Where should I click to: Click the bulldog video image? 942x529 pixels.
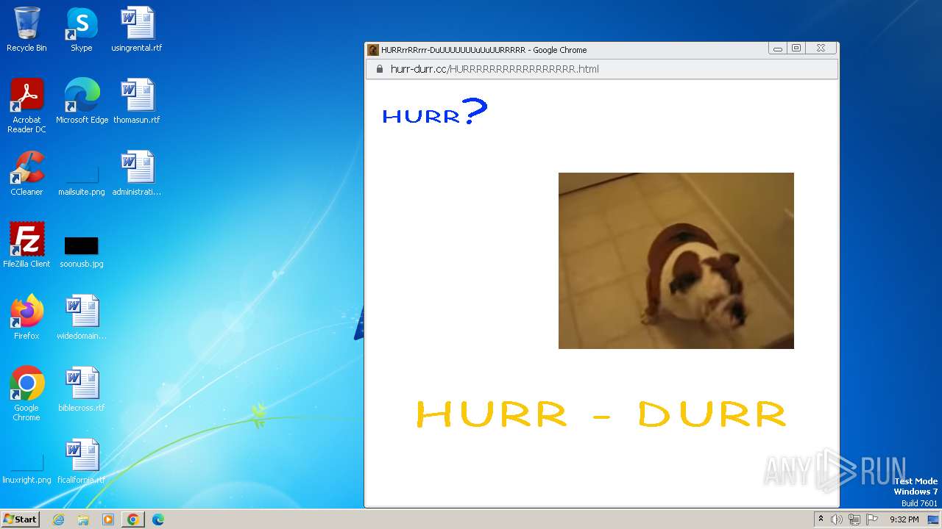click(676, 261)
